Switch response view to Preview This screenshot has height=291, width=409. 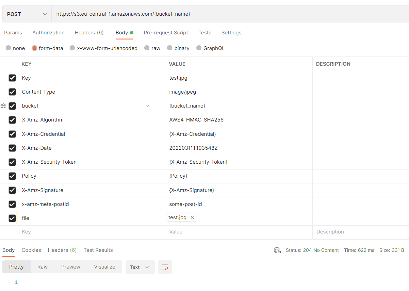(71, 267)
